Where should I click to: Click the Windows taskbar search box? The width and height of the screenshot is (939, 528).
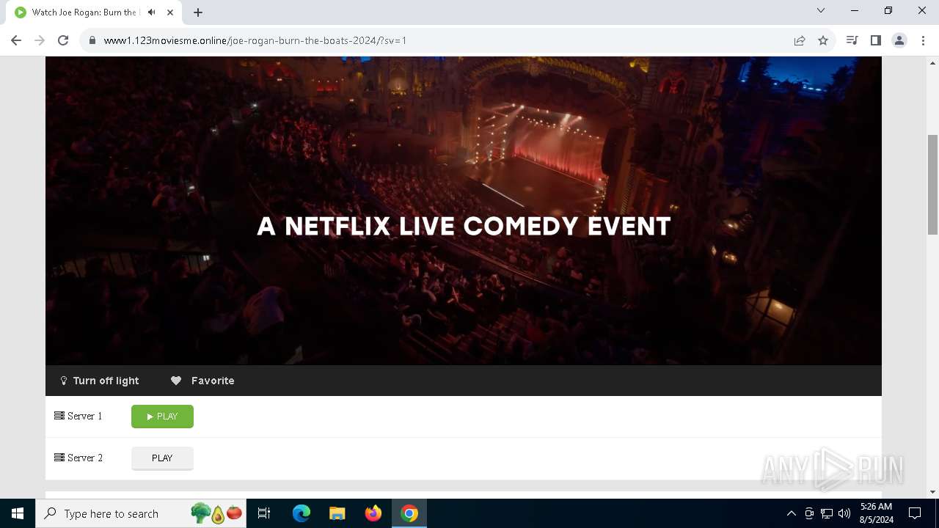point(142,513)
